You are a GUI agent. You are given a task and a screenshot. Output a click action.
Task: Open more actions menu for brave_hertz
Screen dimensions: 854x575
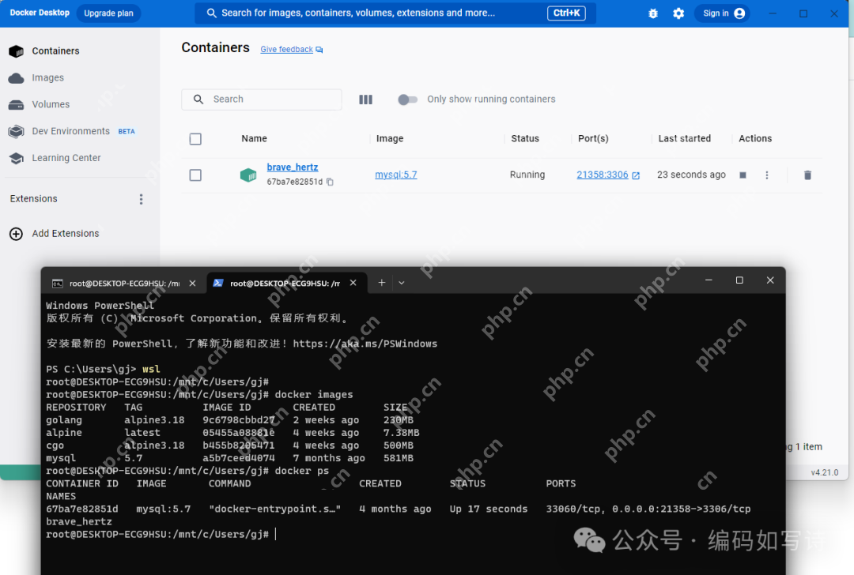point(767,175)
